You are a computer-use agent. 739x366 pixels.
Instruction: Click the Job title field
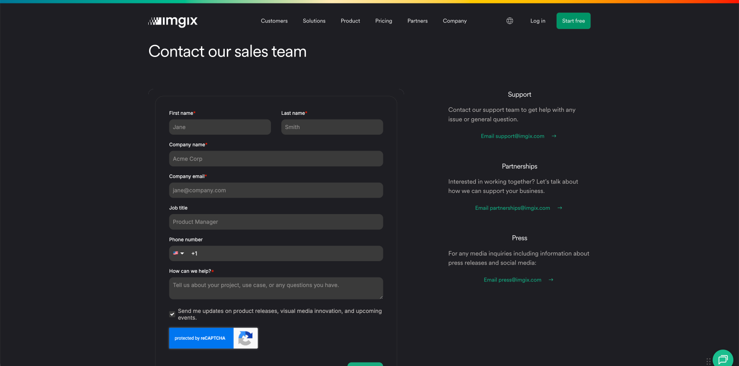tap(276, 222)
